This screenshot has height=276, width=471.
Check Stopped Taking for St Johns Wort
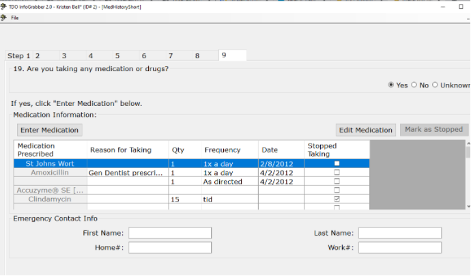tap(337, 164)
